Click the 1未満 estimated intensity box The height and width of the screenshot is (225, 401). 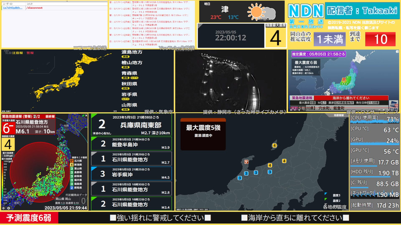(330, 39)
